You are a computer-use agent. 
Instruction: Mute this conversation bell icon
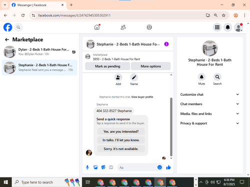click(x=201, y=77)
